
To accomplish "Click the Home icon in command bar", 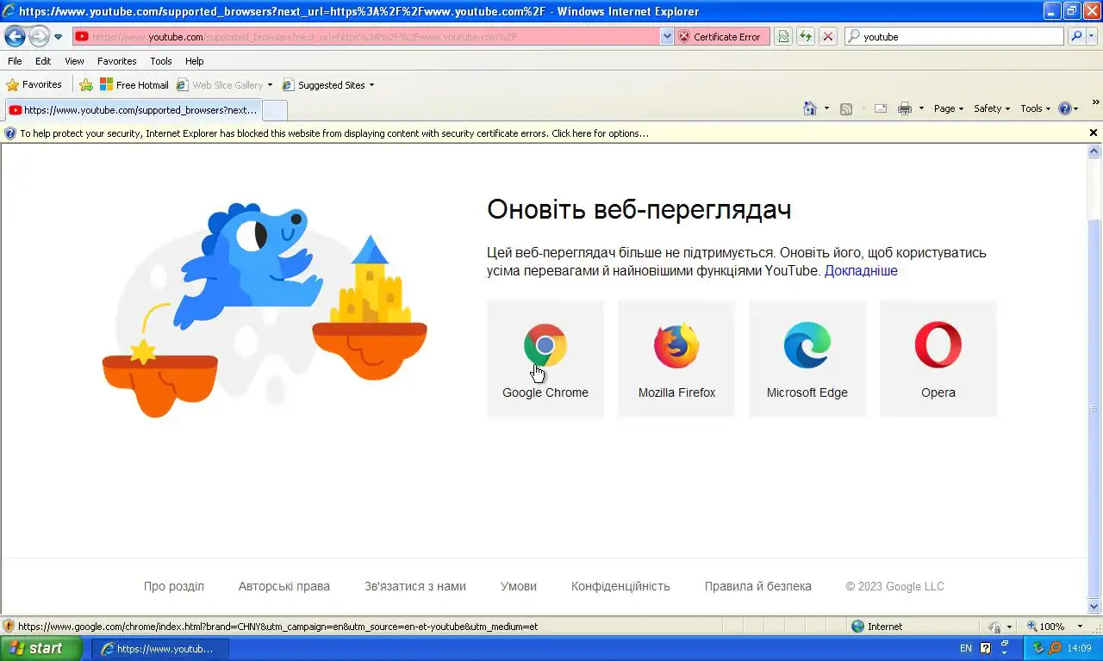I will pyautogui.click(x=810, y=108).
